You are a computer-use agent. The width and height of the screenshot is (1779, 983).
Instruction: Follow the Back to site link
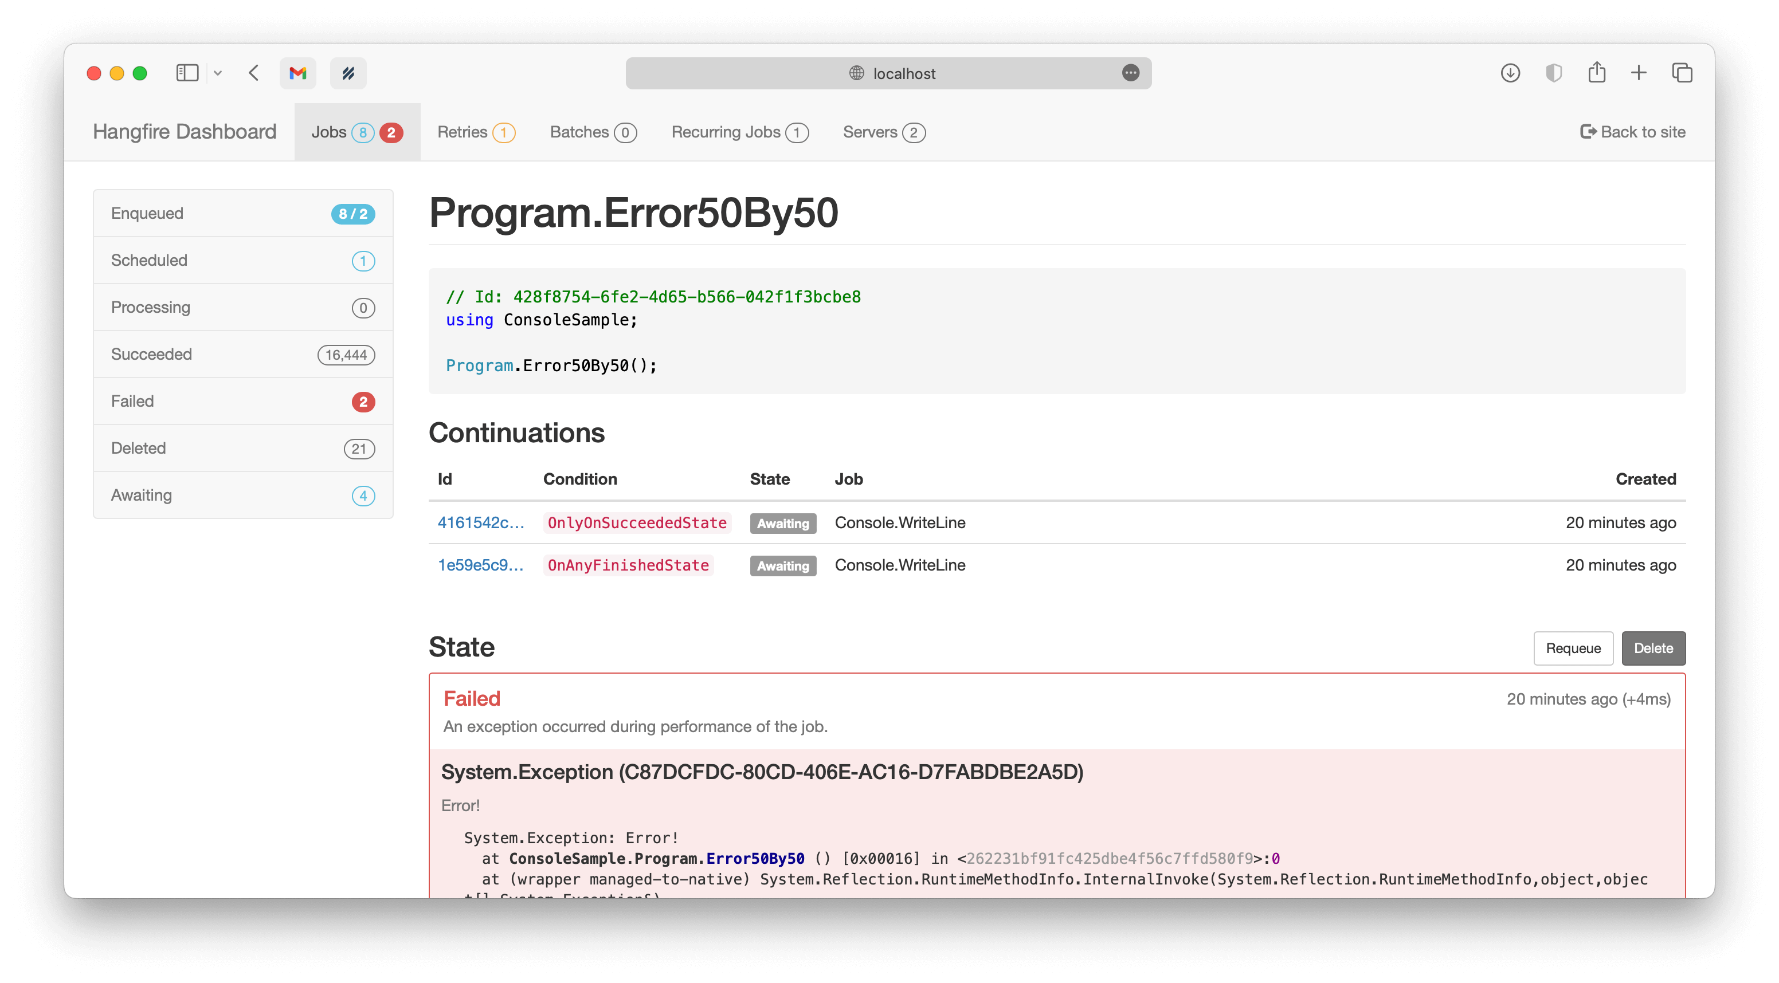[x=1633, y=132]
